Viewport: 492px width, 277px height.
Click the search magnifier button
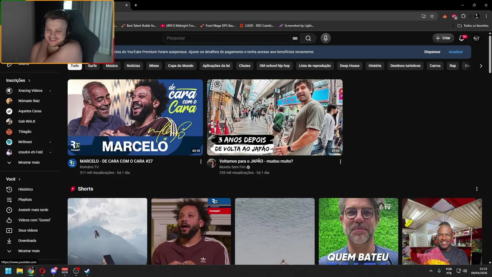coord(308,38)
